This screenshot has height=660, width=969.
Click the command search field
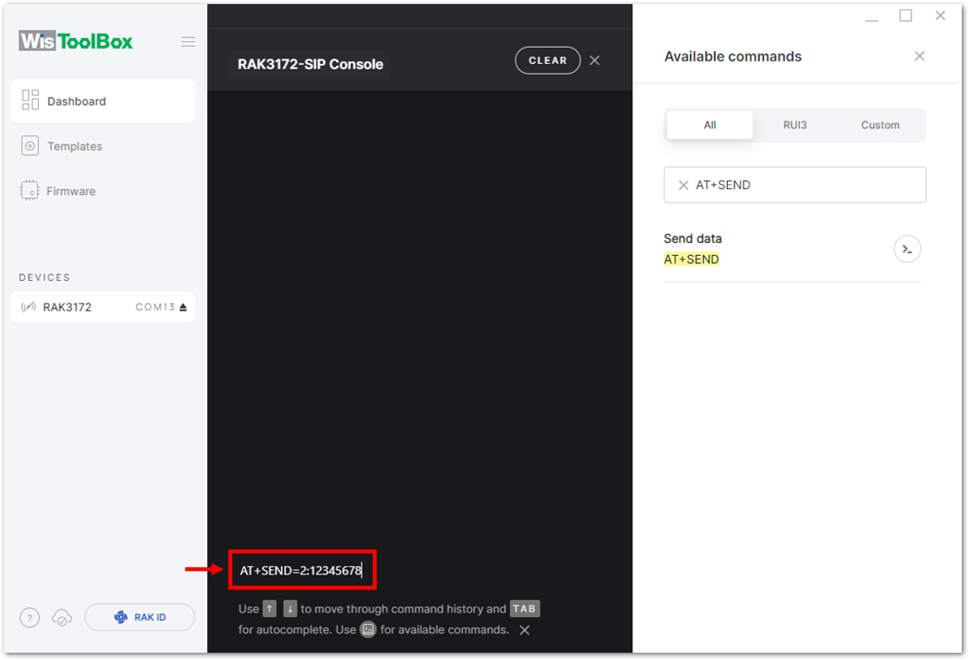point(795,185)
